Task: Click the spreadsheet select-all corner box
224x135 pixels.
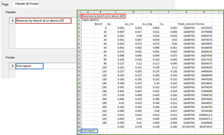Action: [79, 12]
